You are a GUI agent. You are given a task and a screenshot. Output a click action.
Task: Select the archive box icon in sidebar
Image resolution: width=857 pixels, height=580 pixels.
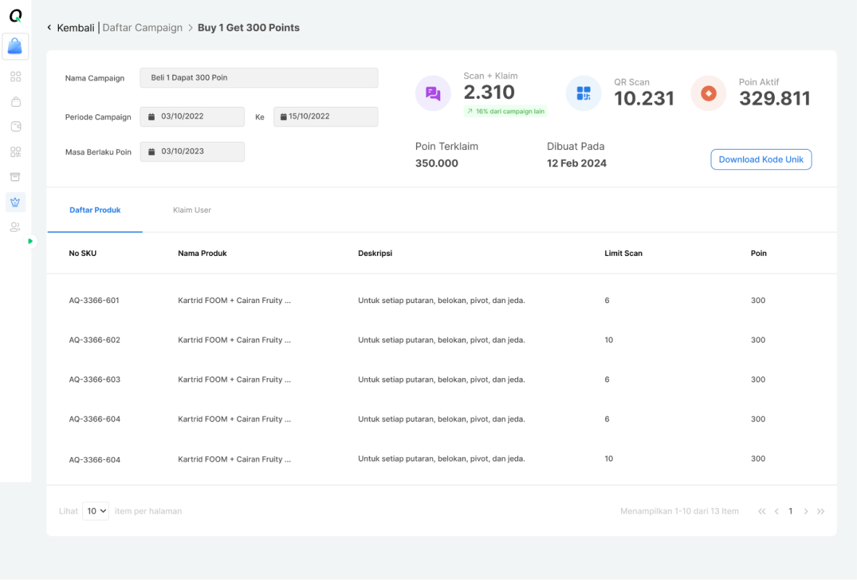tap(15, 177)
